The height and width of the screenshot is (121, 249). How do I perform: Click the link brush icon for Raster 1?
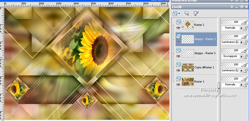(246, 79)
